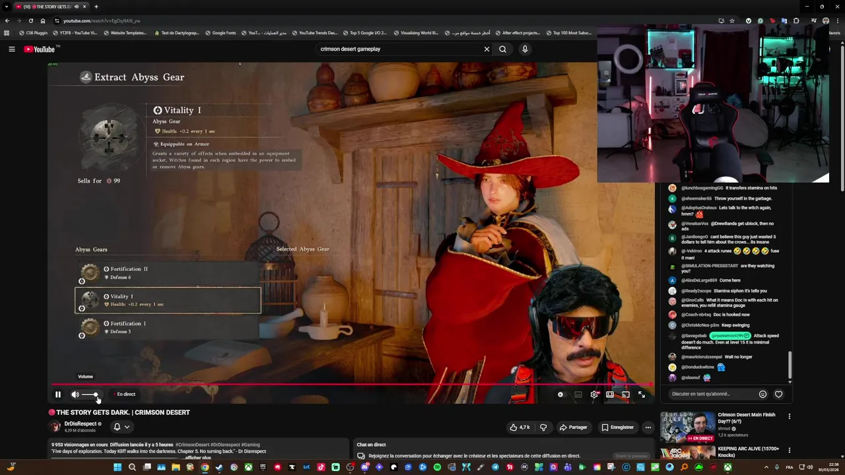This screenshot has height=475, width=845.
Task: Start voice search with microphone
Action: click(525, 49)
